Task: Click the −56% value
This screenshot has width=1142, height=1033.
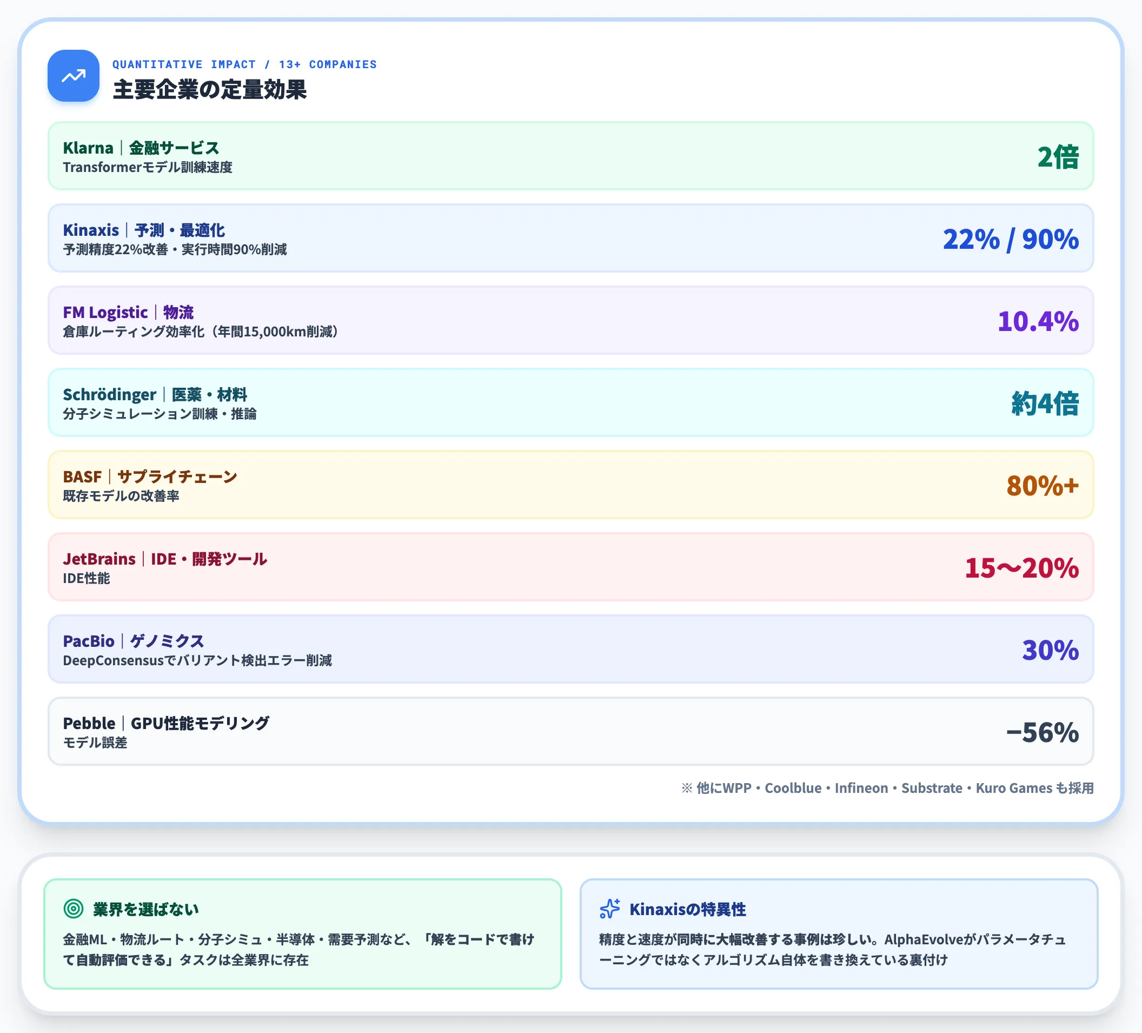Action: pos(1043,732)
